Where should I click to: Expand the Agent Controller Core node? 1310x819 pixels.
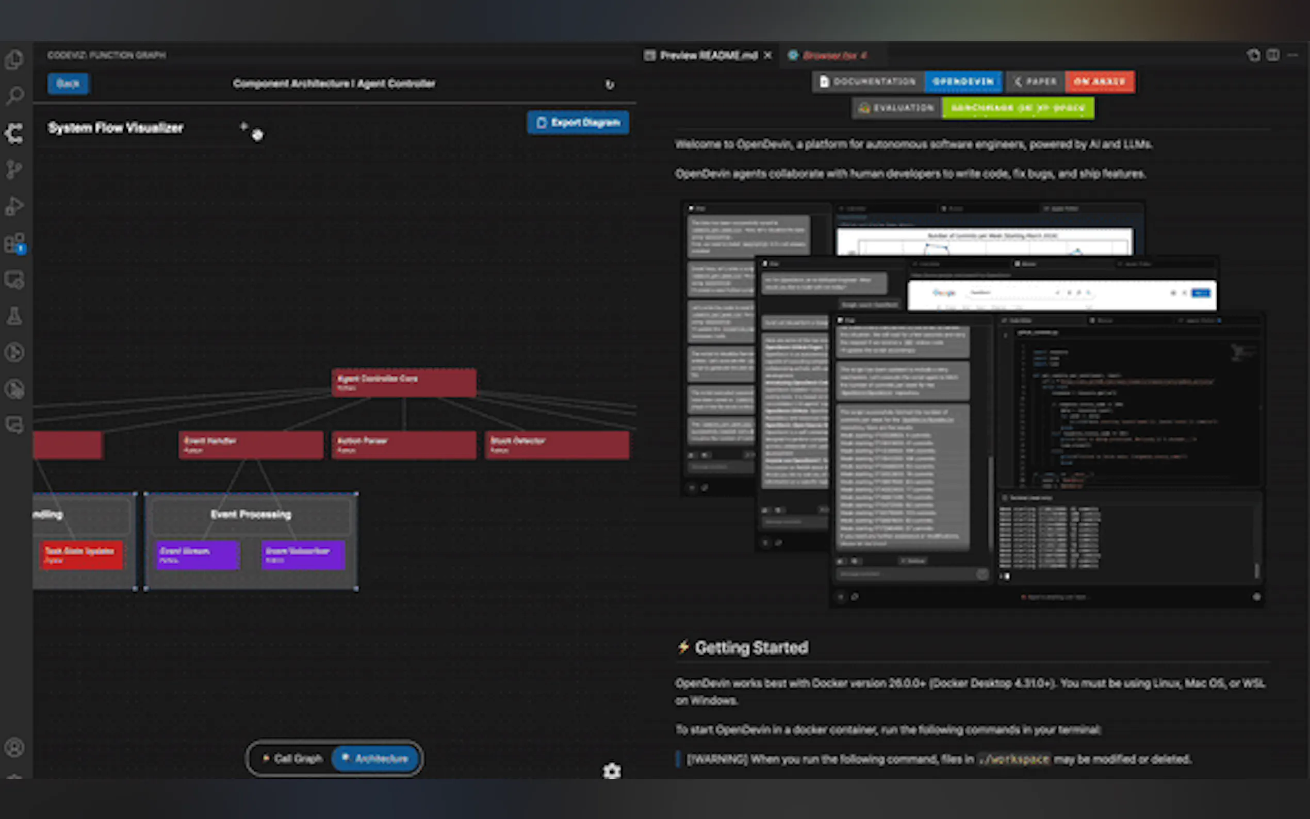pyautogui.click(x=403, y=382)
